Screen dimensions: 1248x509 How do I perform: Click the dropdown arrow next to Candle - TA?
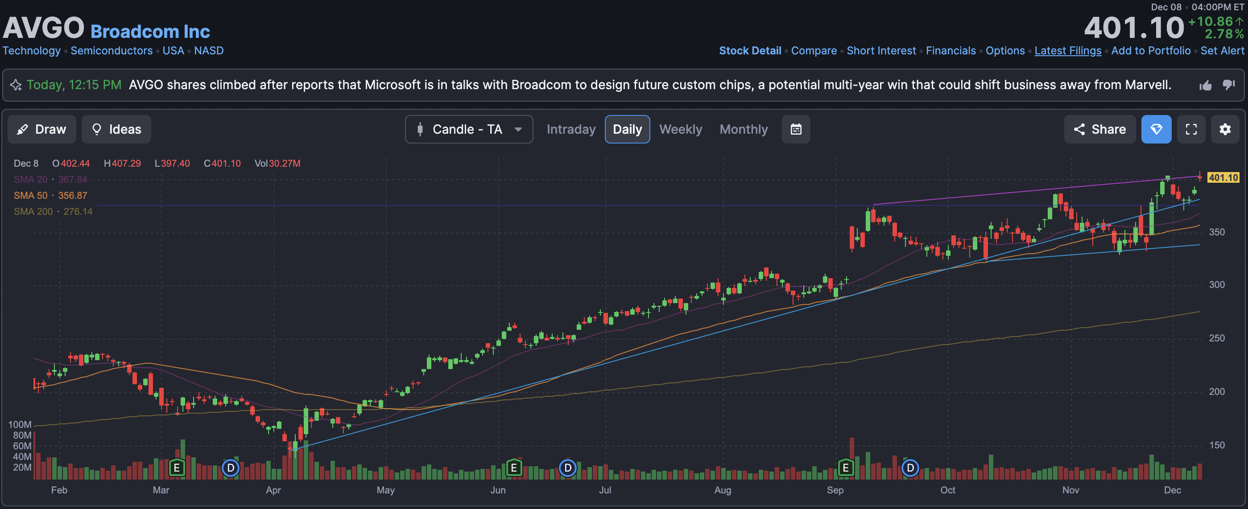(x=518, y=129)
